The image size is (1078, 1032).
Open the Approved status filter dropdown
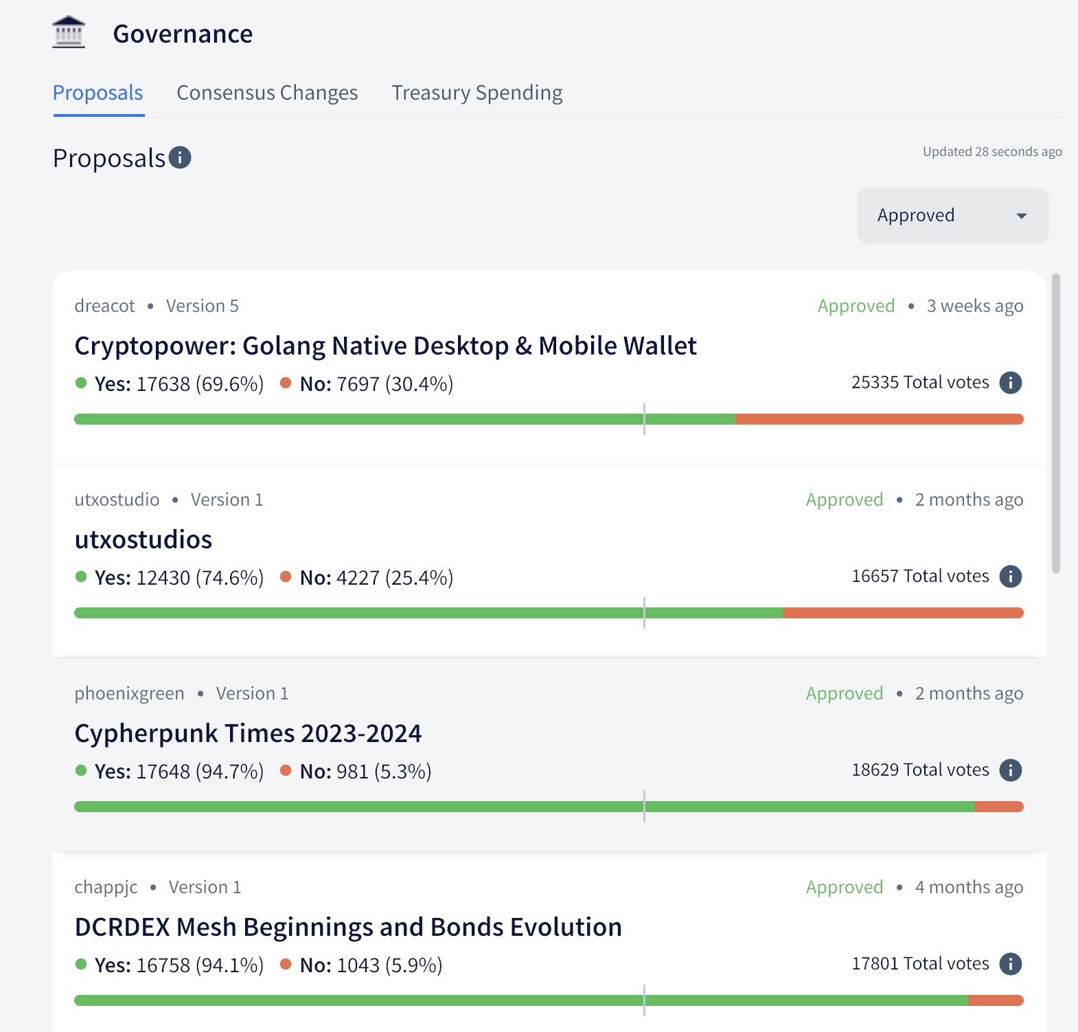pyautogui.click(x=952, y=216)
